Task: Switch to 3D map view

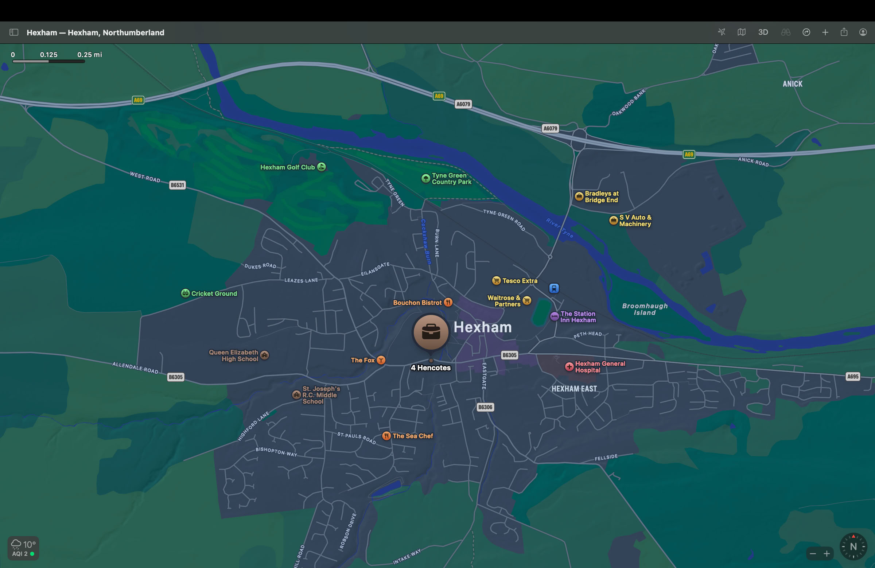Action: (763, 32)
